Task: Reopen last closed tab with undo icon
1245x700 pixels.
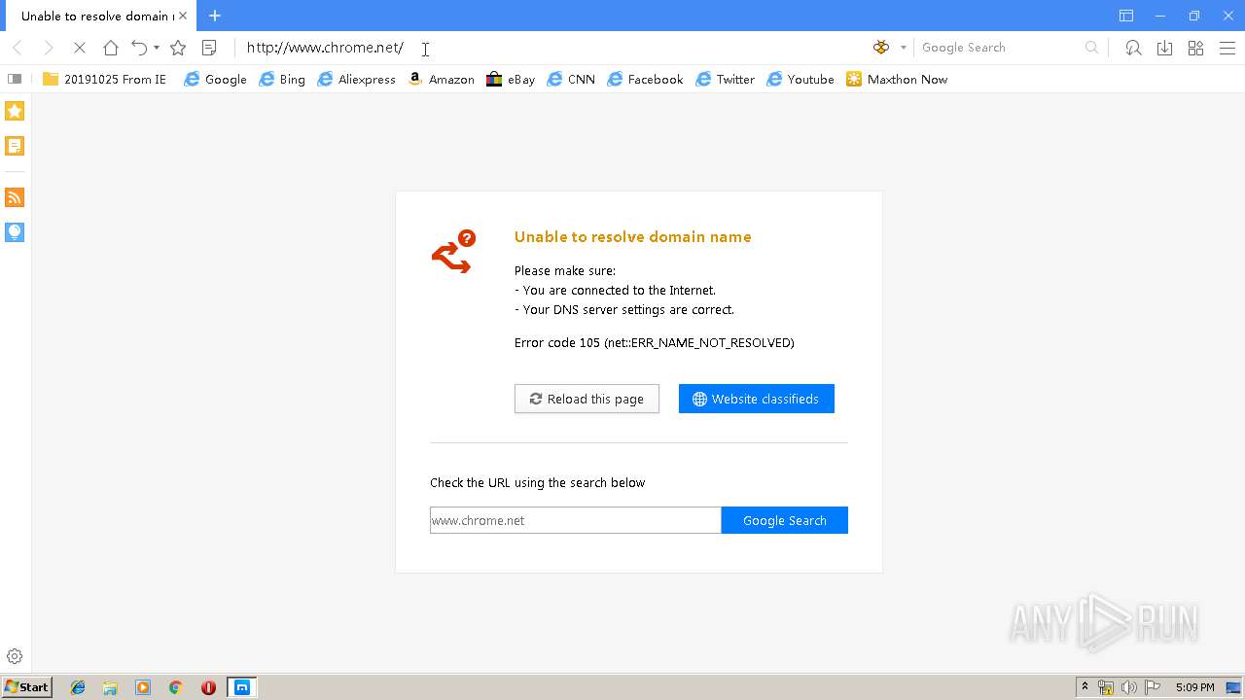Action: point(139,48)
